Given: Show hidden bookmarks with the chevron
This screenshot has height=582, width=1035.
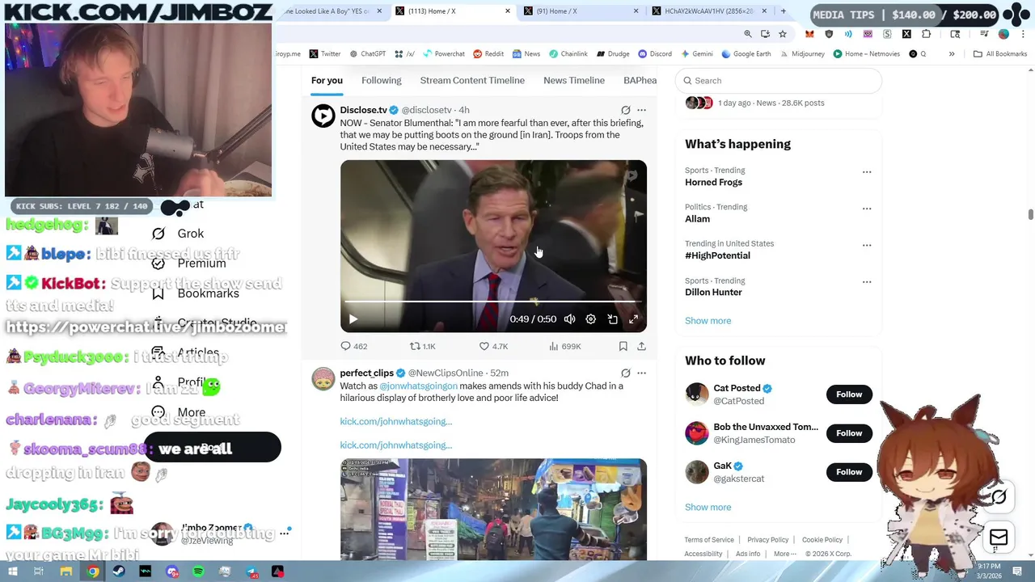Looking at the screenshot, I should [952, 54].
